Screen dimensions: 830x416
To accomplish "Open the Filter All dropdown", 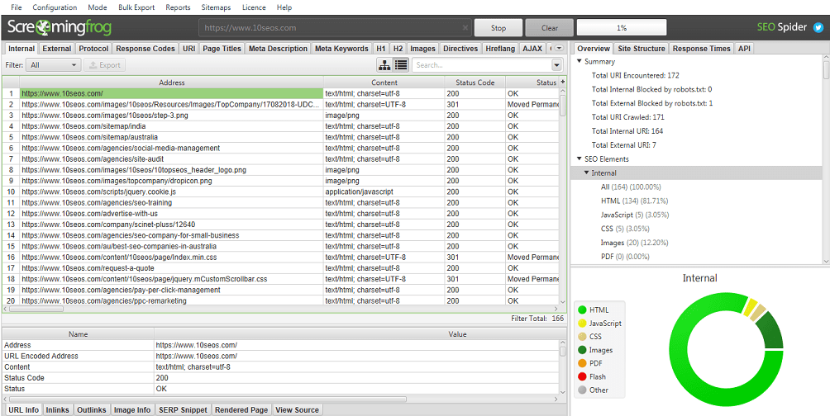I will pos(54,65).
